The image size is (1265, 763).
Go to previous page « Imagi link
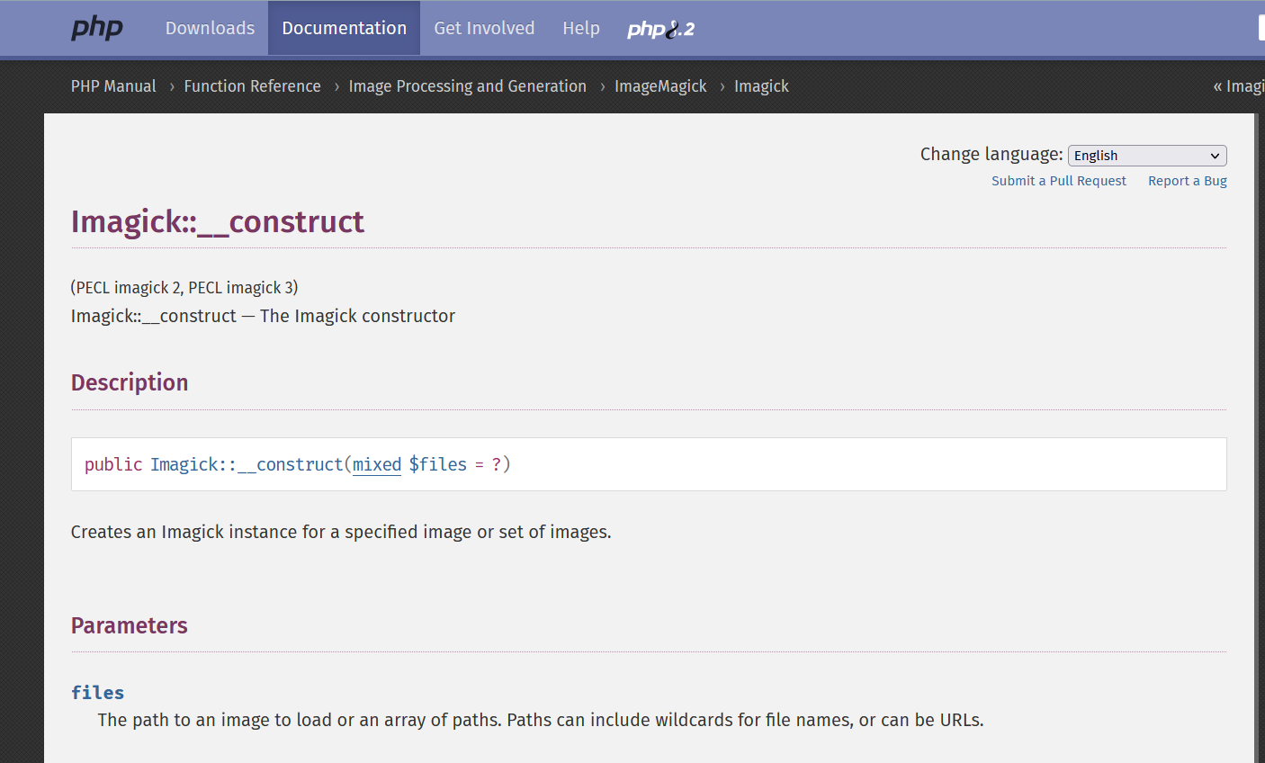(1239, 86)
